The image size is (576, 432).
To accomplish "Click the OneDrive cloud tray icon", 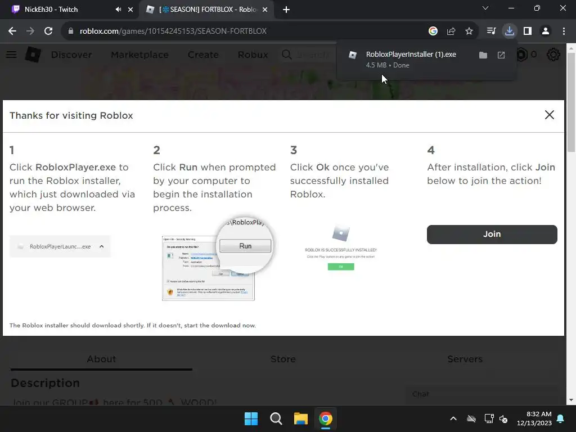I will click(x=471, y=418).
